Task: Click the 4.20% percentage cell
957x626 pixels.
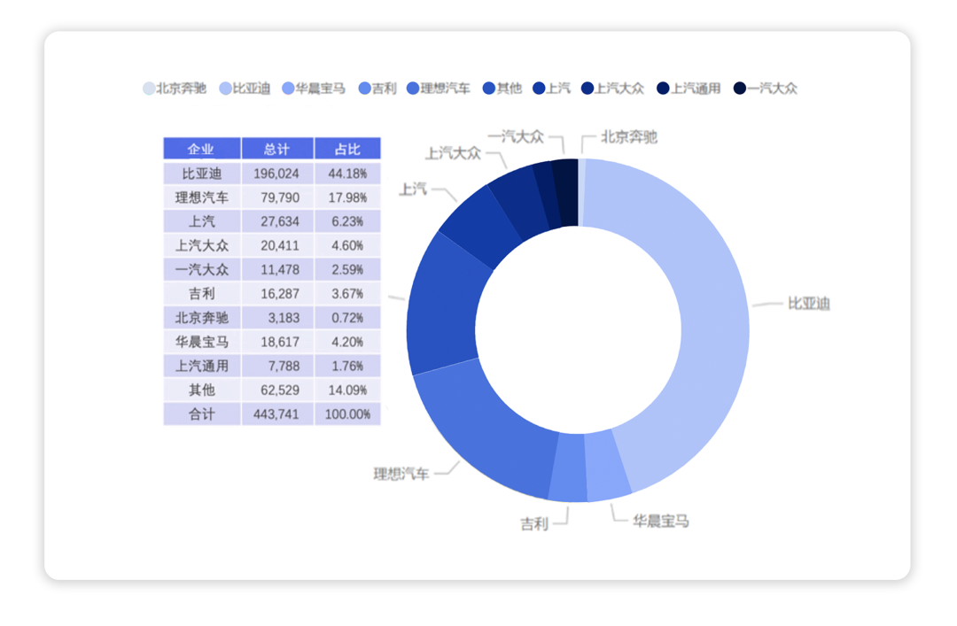Action: [x=347, y=343]
